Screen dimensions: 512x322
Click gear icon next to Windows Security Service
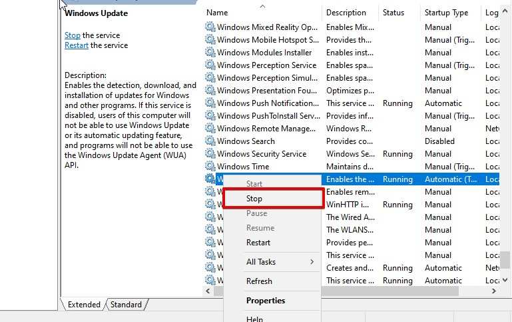[210, 153]
